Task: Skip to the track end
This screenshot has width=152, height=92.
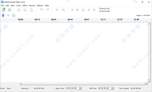Action: point(94,10)
